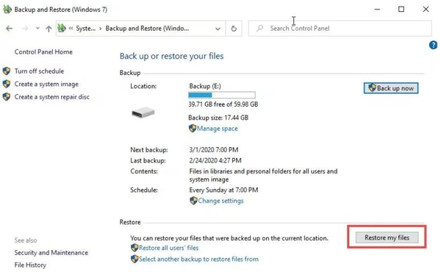The height and width of the screenshot is (272, 441).
Task: Click the Control Panel address bar icon
Action: [62, 28]
